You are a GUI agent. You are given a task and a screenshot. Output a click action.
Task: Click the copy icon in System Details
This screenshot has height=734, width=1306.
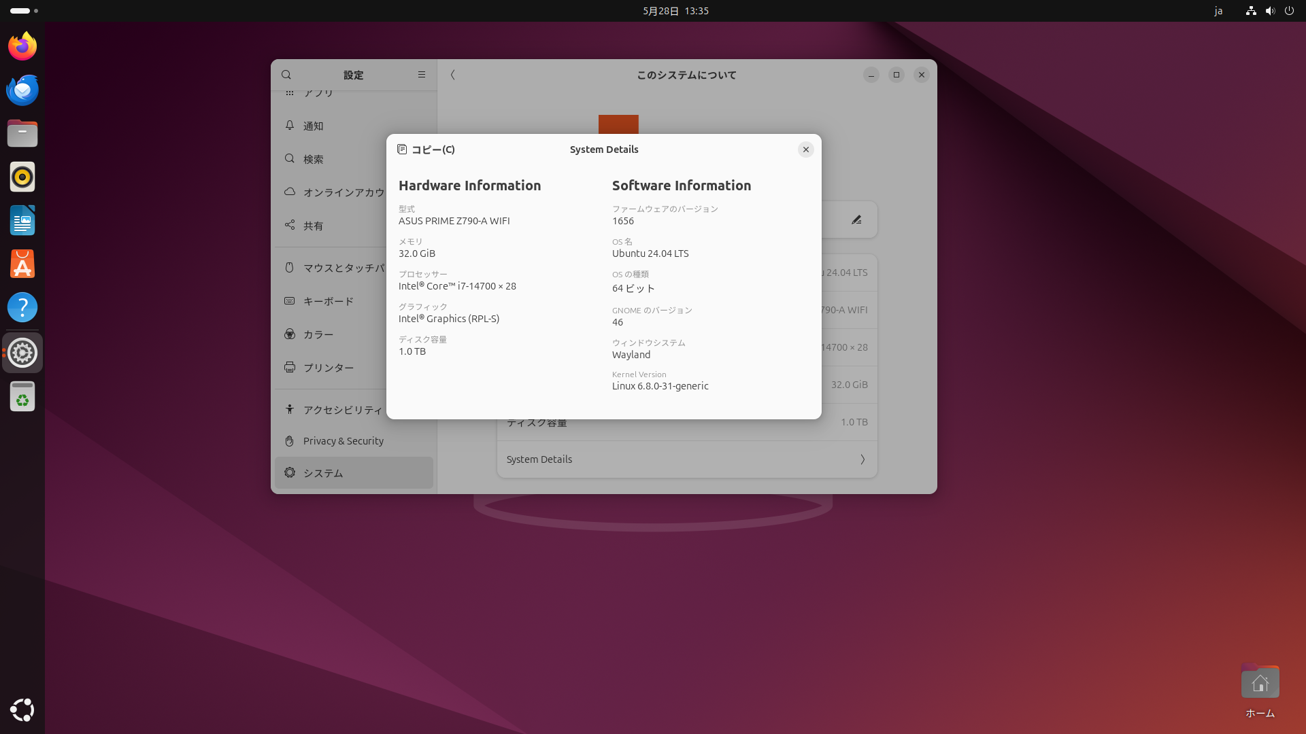(402, 150)
